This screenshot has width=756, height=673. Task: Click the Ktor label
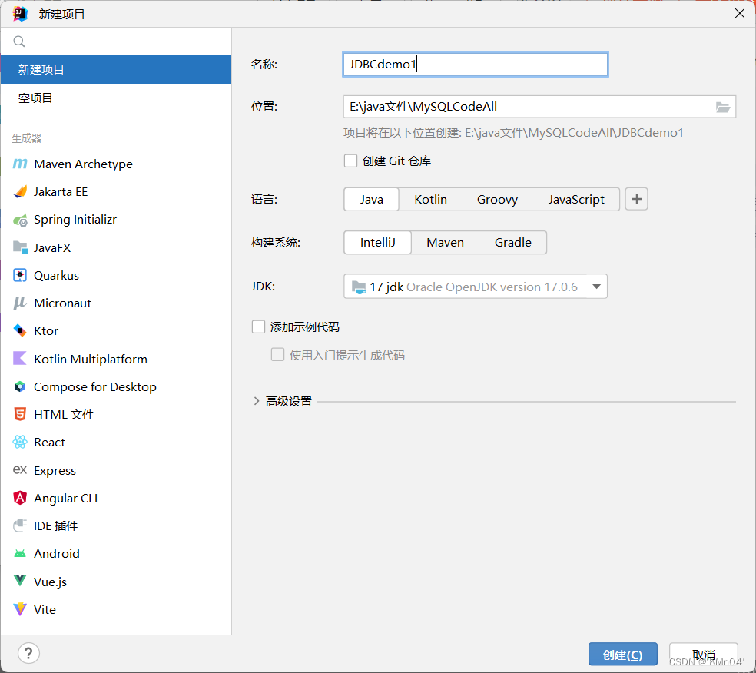click(x=46, y=330)
